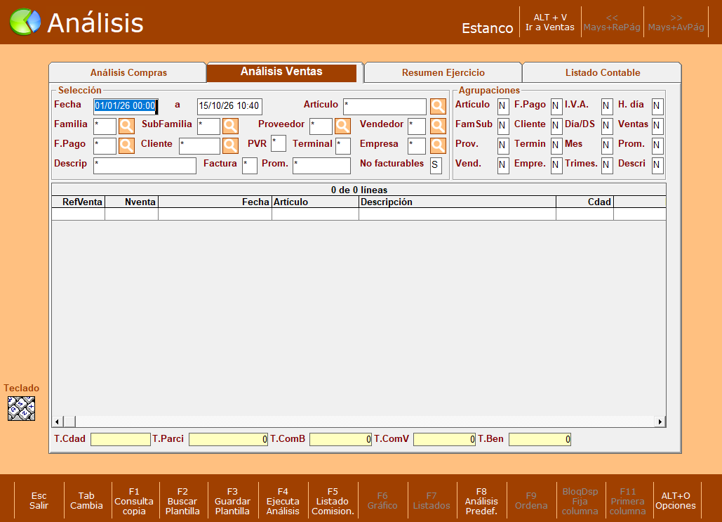Click the horizontal scrollbar right arrow
Viewport: 722px width, 522px height.
pyautogui.click(x=660, y=422)
